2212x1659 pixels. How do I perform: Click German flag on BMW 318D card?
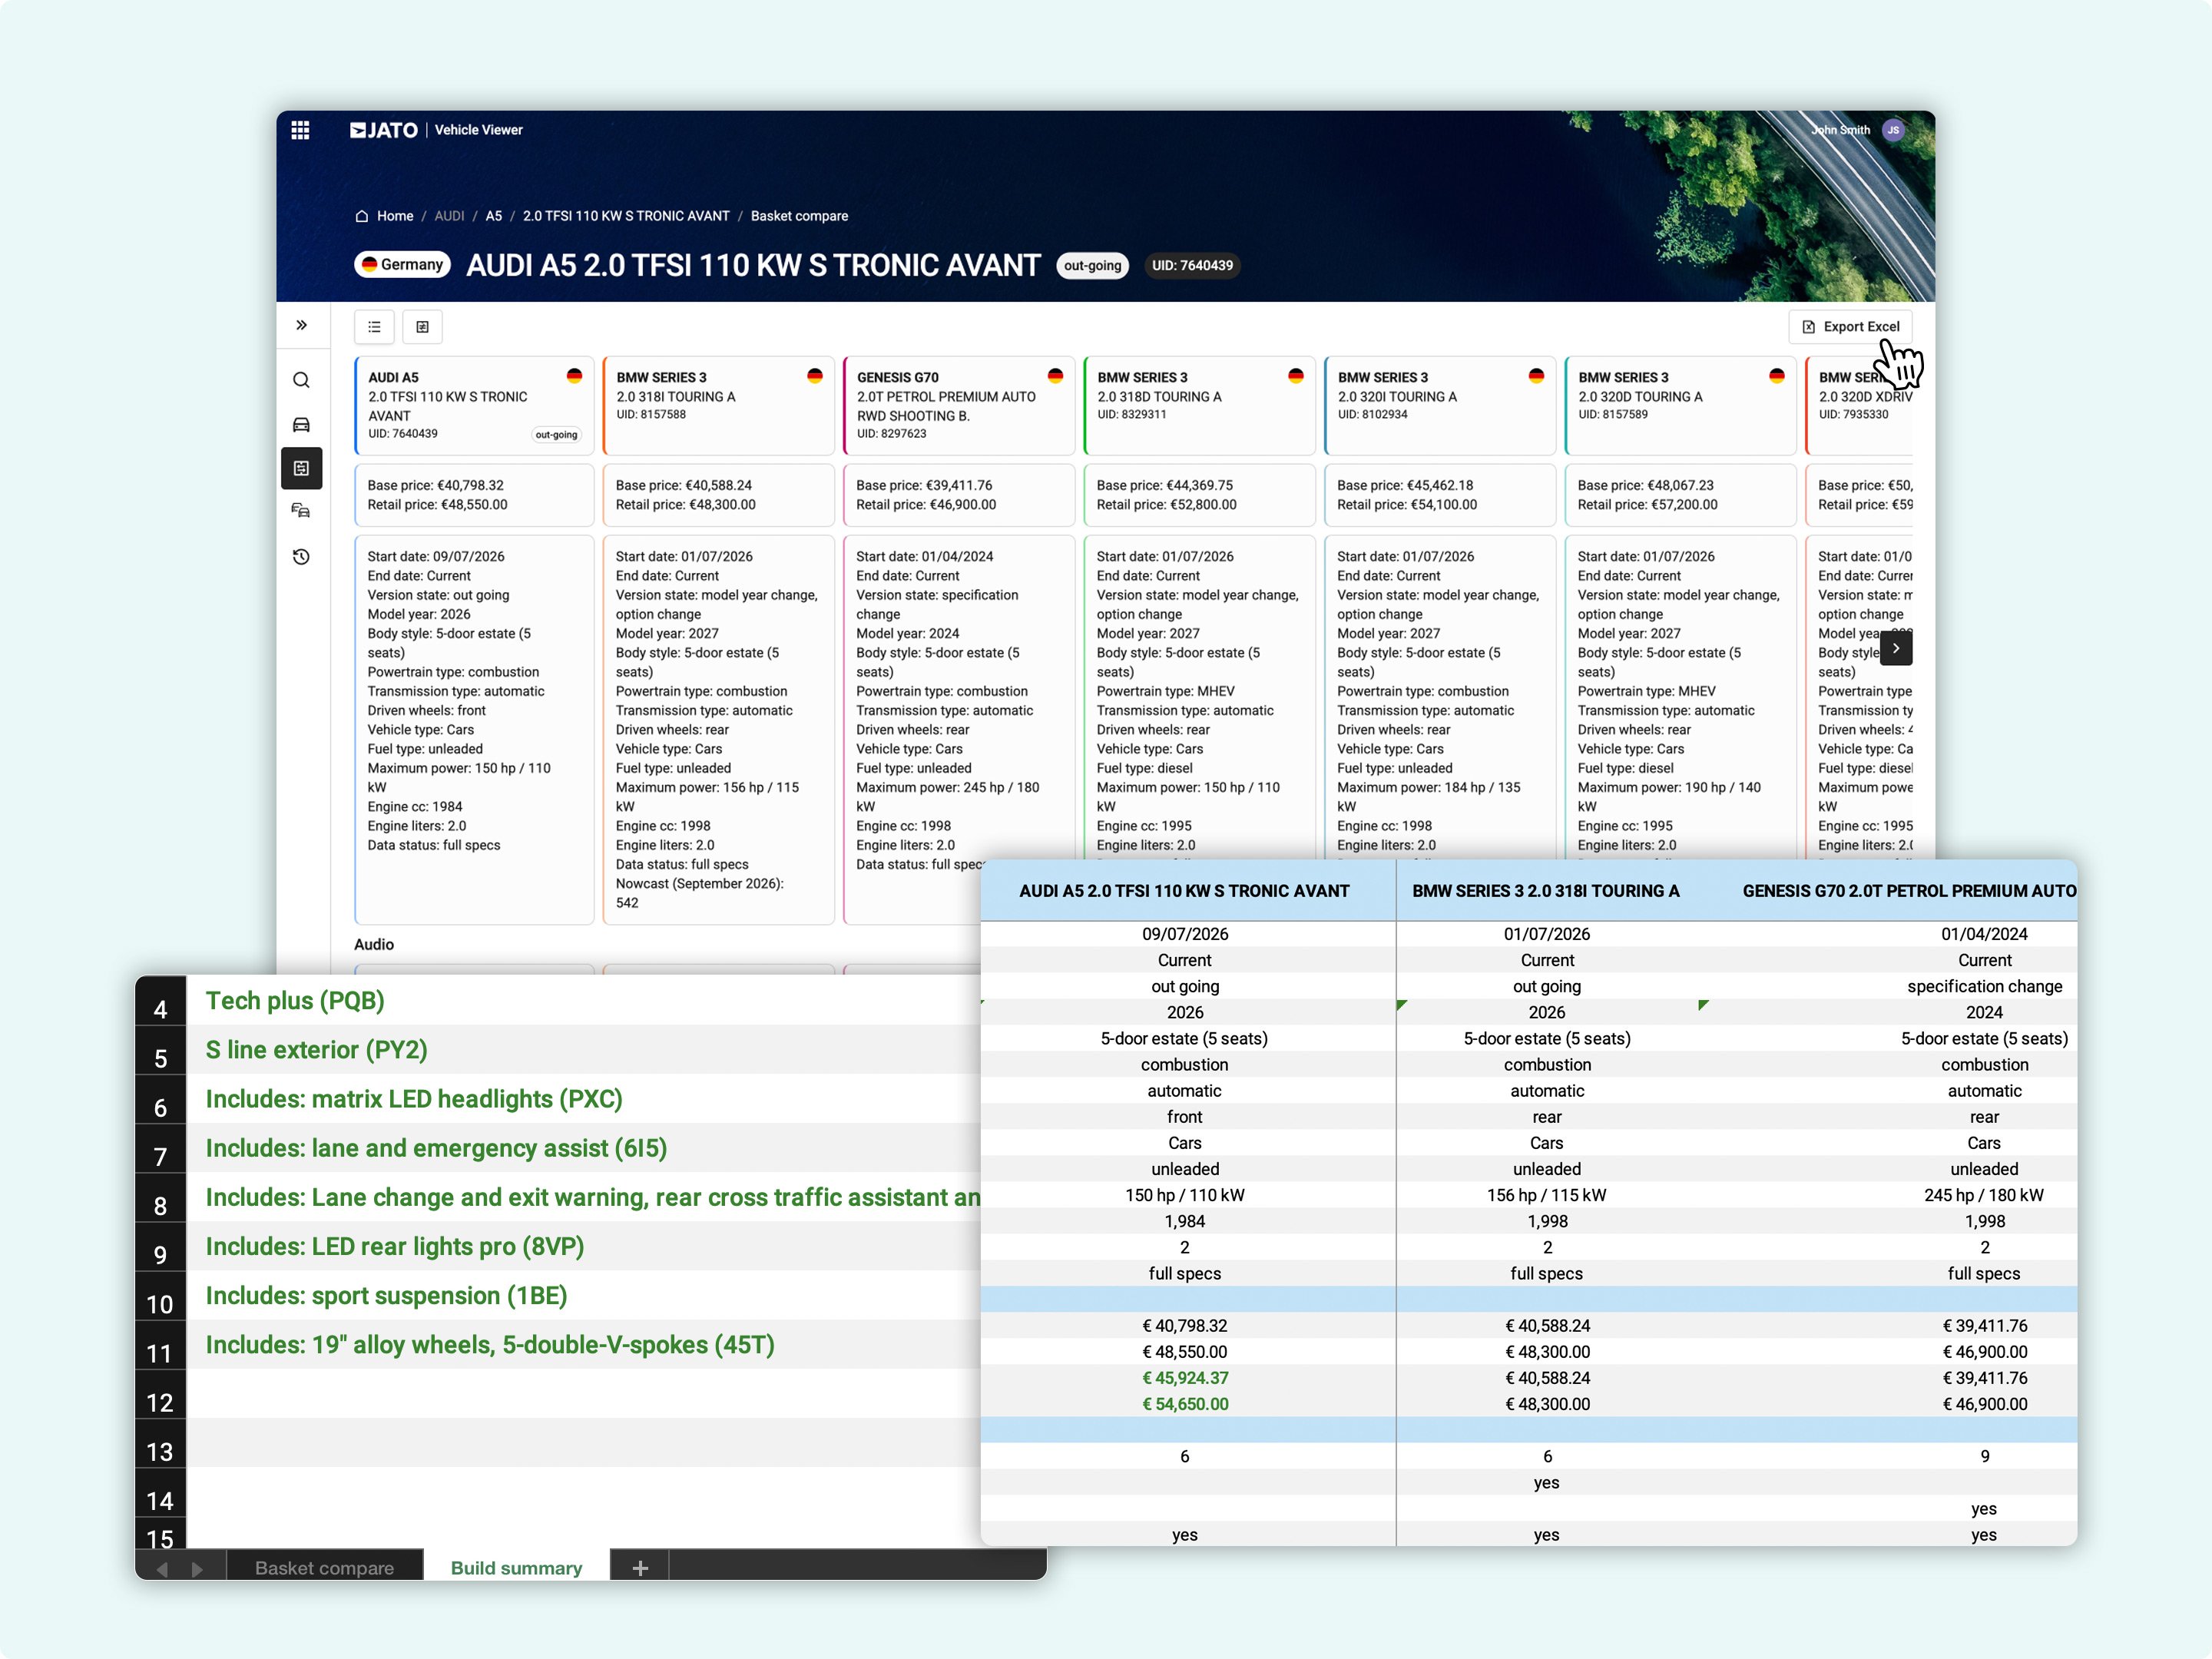[1296, 376]
